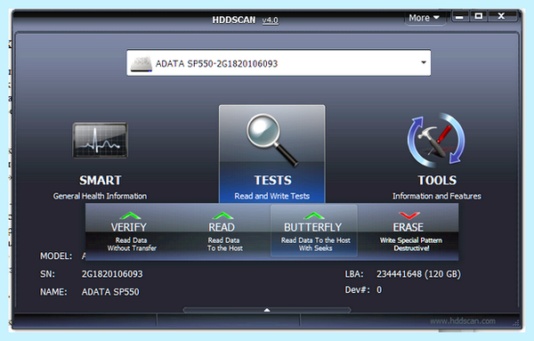Image resolution: width=534 pixels, height=341 pixels.
Task: Open the More dropdown menu
Action: pos(425,18)
